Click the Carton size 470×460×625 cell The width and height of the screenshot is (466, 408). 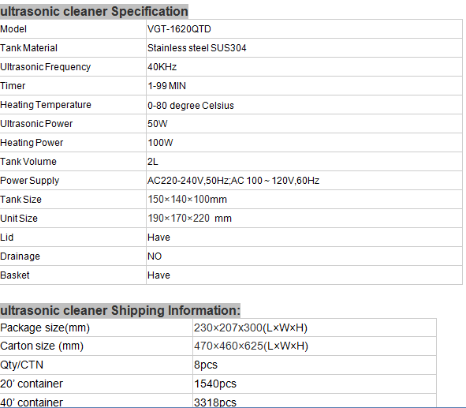pyautogui.click(x=315, y=346)
